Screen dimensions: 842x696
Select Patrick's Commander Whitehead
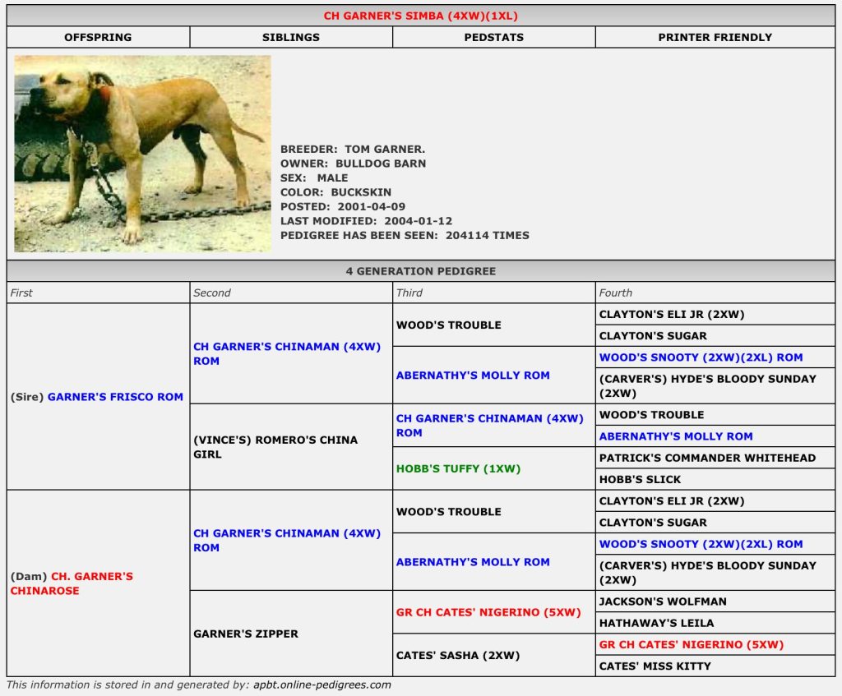point(707,458)
